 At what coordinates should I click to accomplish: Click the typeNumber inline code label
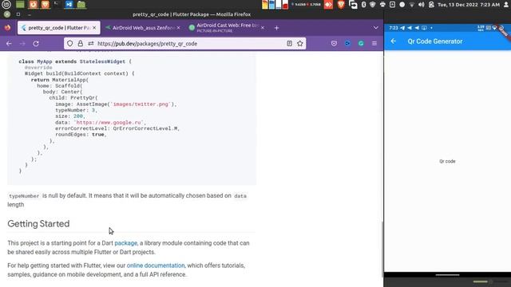(x=24, y=196)
